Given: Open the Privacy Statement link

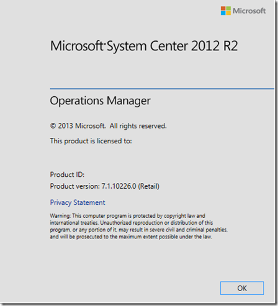Looking at the screenshot, I should (x=78, y=202).
